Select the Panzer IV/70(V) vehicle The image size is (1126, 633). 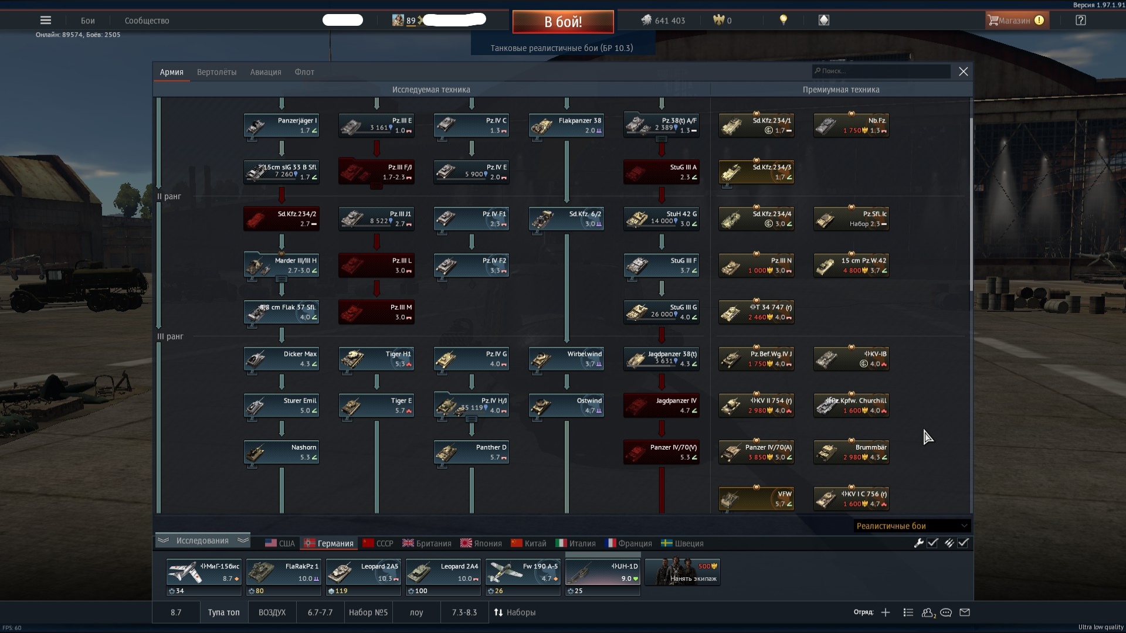[x=662, y=452]
